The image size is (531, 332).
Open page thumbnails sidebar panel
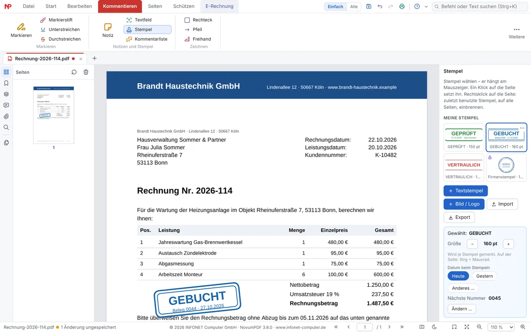6,72
